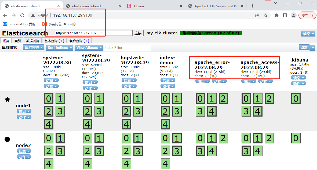Open 信息 dropdown for node1

click(24, 111)
